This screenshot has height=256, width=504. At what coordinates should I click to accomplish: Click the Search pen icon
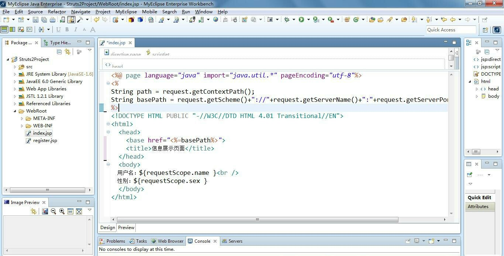point(389,20)
